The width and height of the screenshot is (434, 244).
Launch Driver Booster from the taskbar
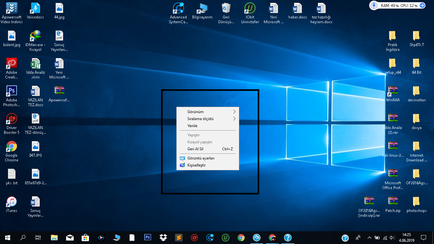pos(194,237)
